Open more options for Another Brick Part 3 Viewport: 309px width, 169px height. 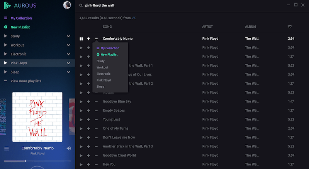[x=96, y=147]
